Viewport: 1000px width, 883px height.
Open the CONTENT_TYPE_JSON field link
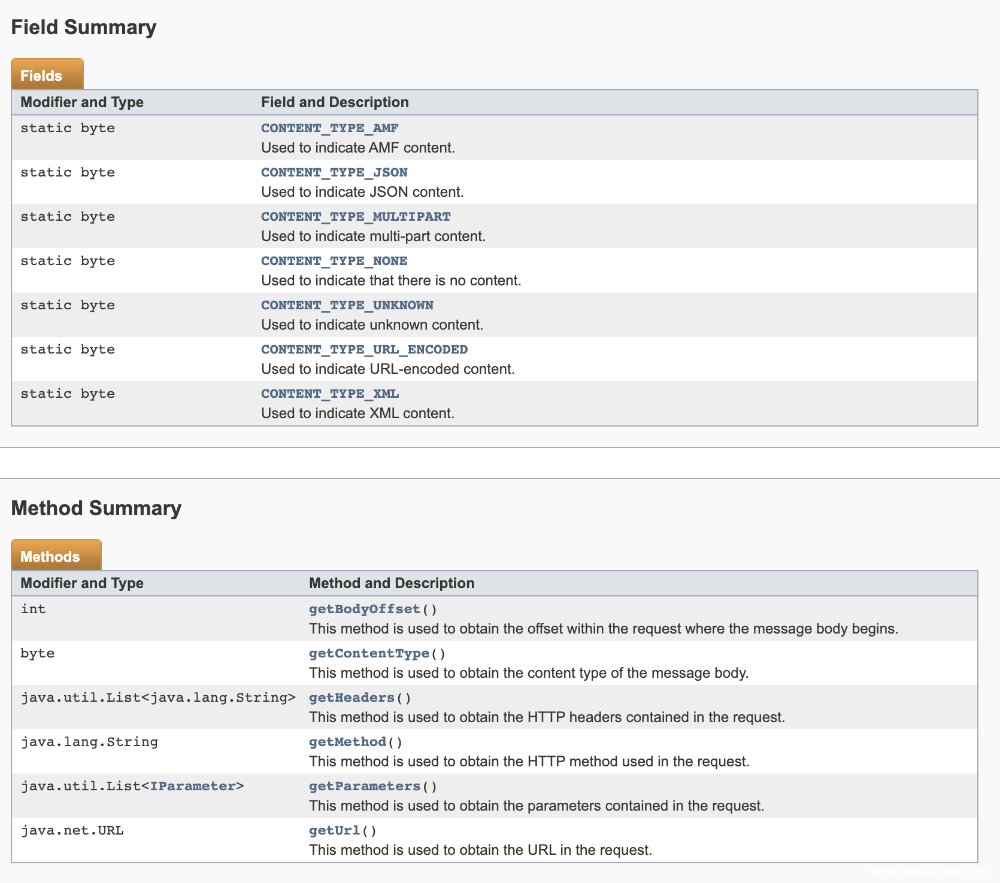tap(334, 172)
